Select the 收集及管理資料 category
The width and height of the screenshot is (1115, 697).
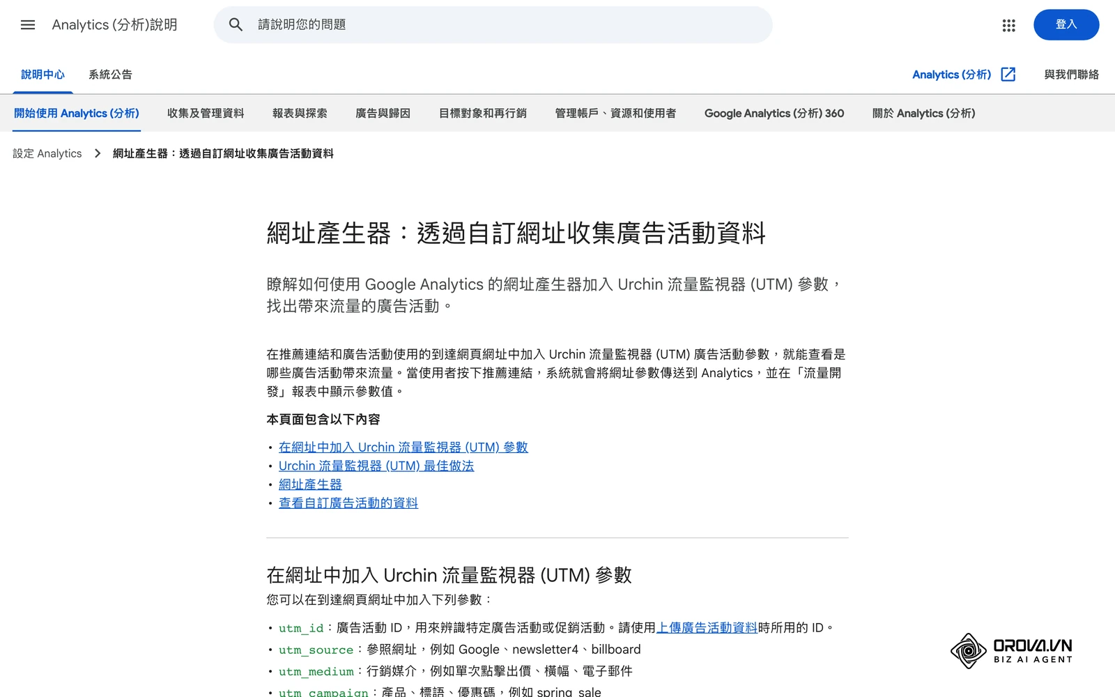(206, 114)
